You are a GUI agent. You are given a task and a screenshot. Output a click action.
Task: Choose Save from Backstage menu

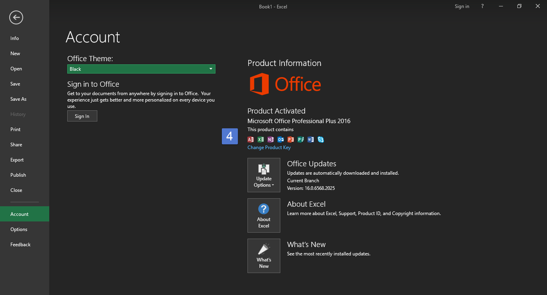point(24,84)
